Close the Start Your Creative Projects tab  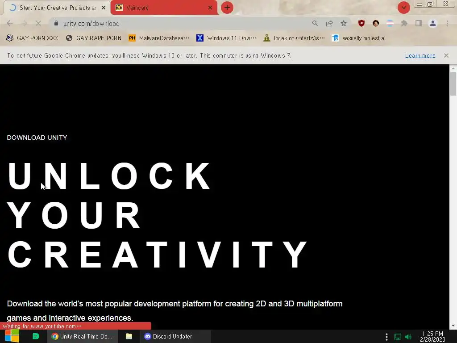click(104, 8)
